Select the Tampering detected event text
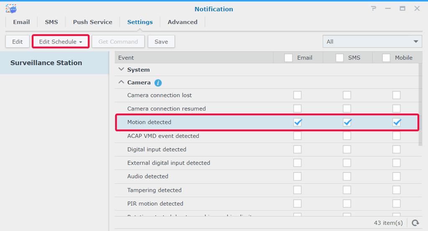 (154, 190)
